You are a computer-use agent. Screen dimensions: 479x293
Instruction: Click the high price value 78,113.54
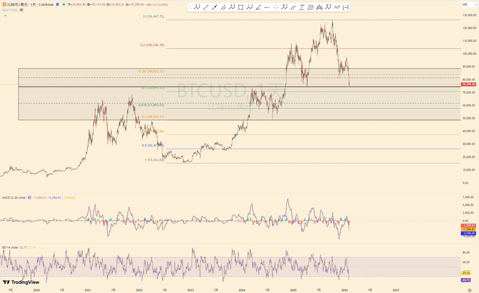(98, 4)
